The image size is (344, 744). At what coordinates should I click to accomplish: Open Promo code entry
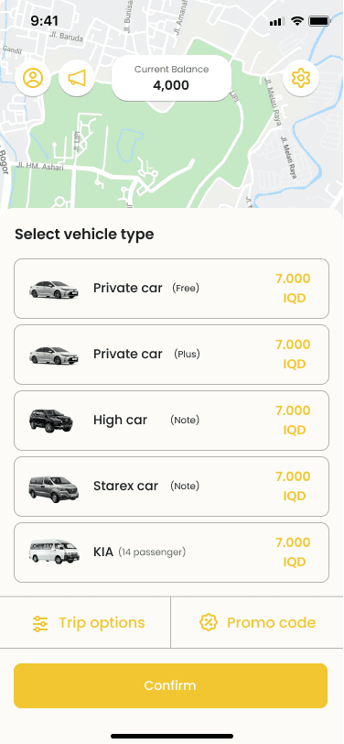[257, 622]
